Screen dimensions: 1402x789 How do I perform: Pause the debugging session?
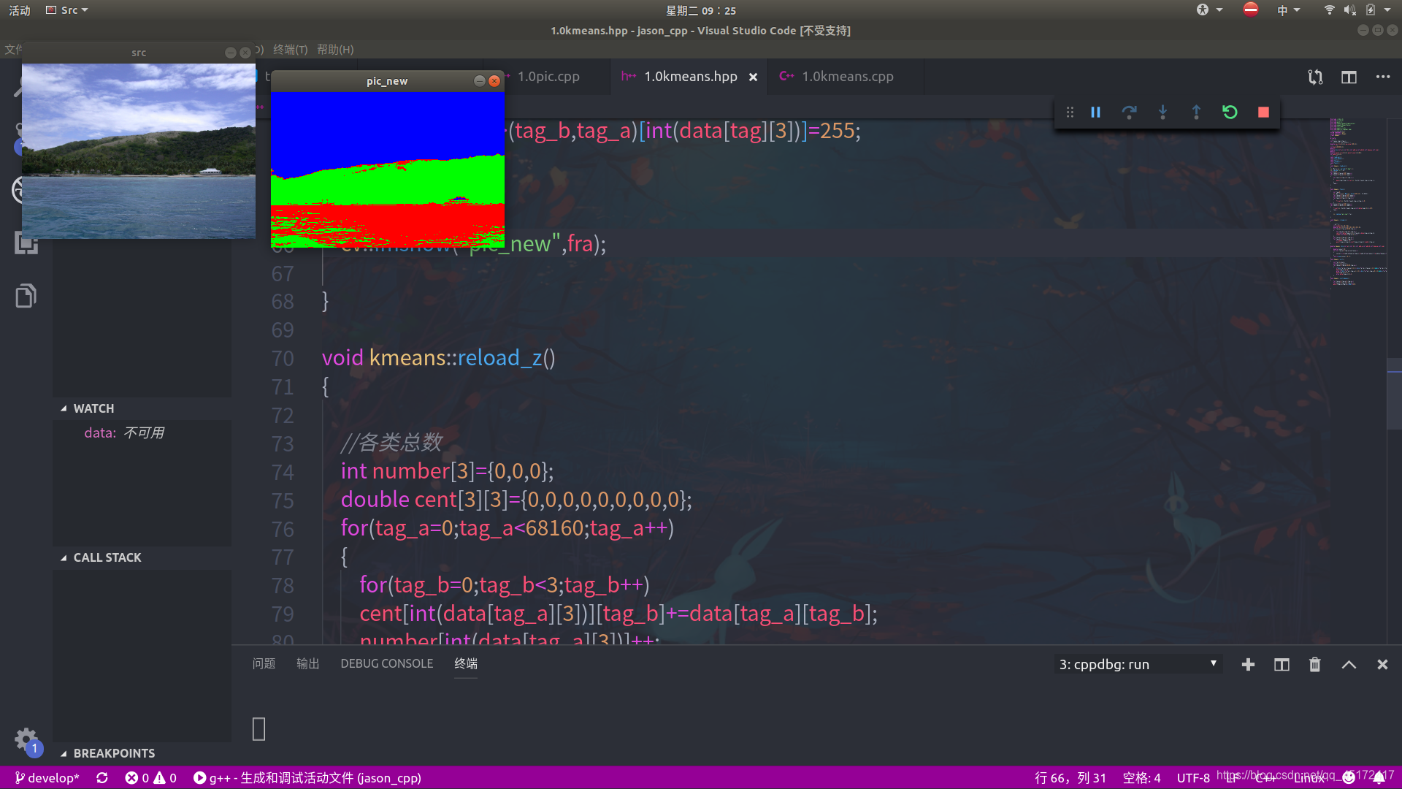1095,113
